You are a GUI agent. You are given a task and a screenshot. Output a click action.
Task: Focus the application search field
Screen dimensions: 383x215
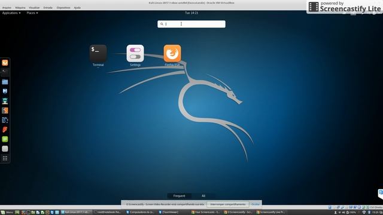191,24
